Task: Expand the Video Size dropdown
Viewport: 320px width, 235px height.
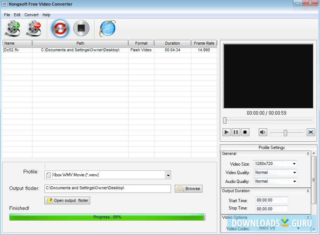Action: pyautogui.click(x=294, y=164)
